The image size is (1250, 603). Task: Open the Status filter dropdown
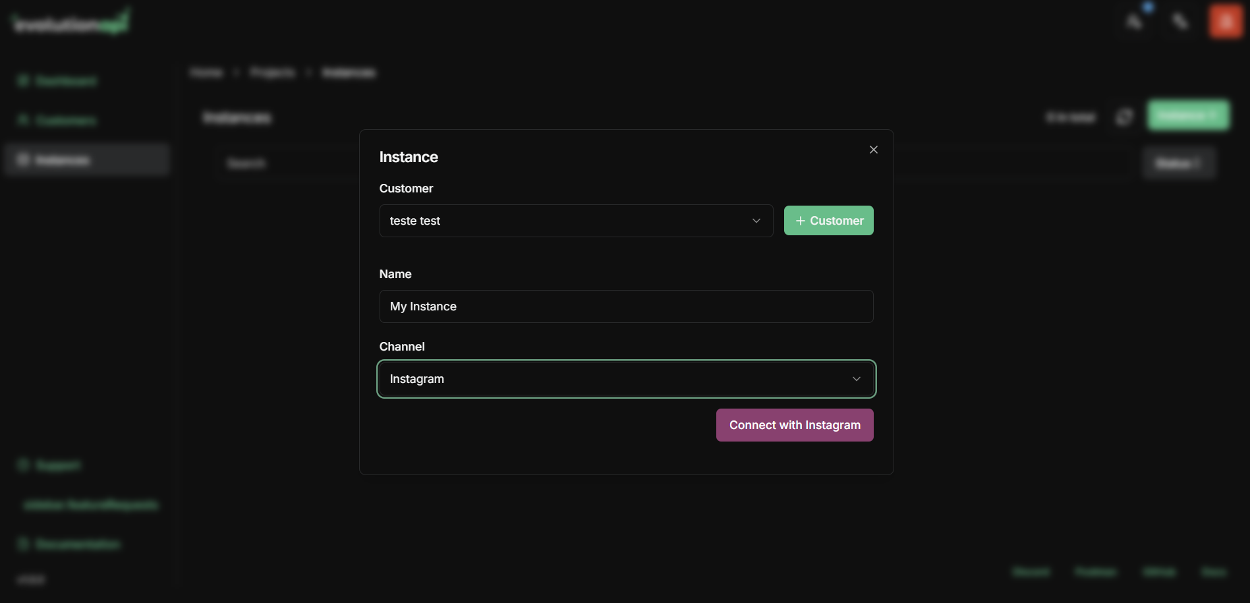coord(1179,163)
